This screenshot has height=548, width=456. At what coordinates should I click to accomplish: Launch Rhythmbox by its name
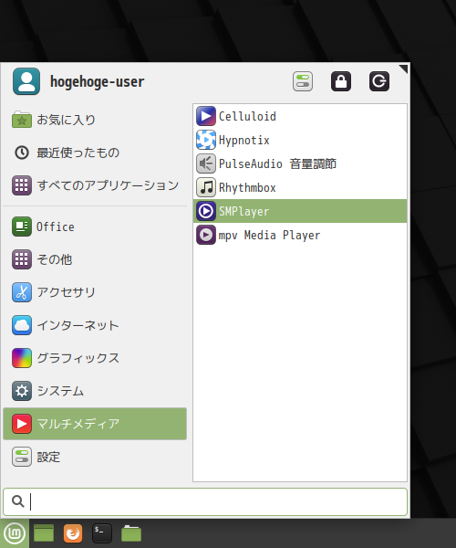coord(247,187)
